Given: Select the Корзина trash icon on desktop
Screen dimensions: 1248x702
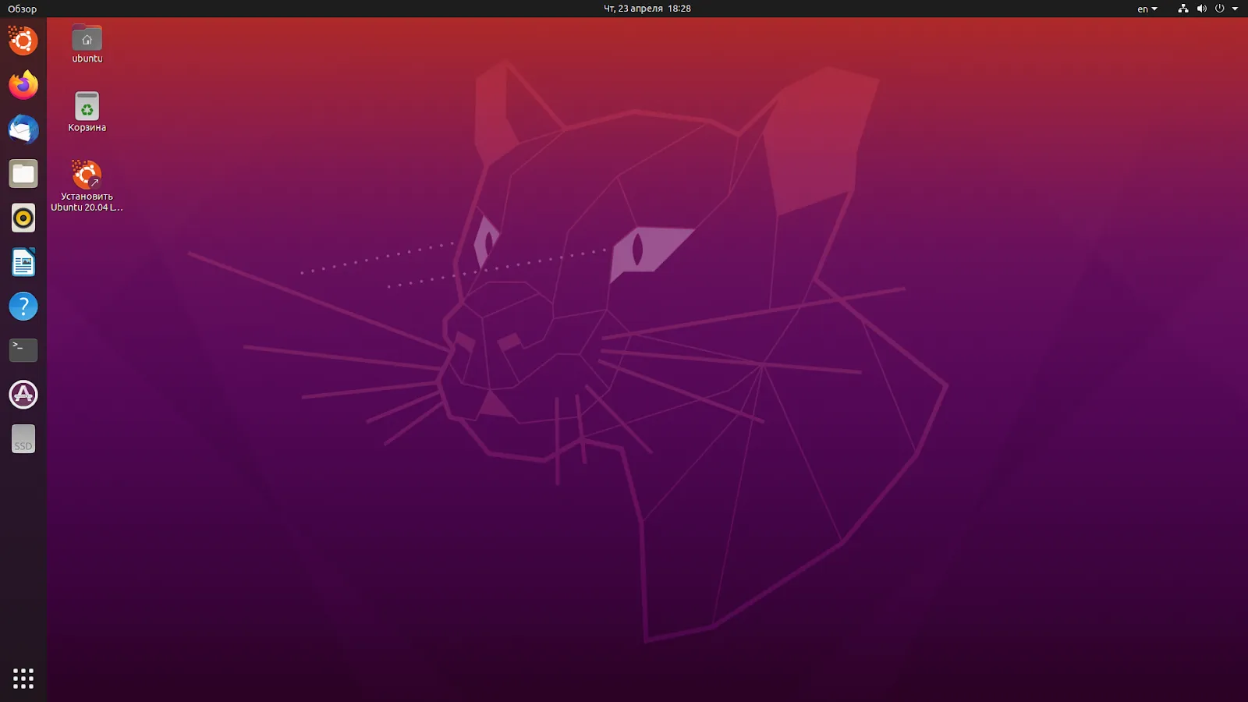Looking at the screenshot, I should [x=87, y=112].
